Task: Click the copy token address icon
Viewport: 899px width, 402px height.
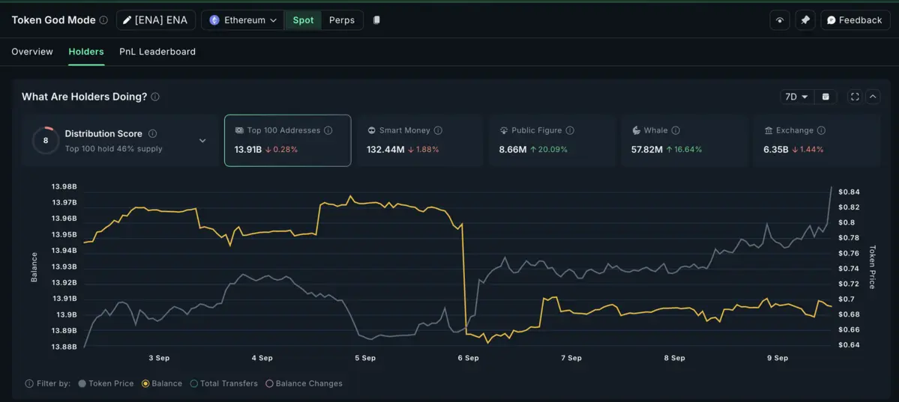Action: coord(376,20)
